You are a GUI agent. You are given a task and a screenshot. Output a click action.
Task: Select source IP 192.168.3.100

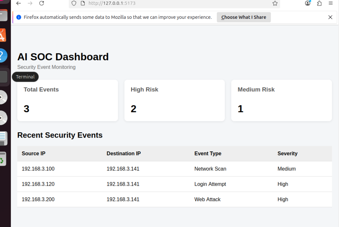38,169
